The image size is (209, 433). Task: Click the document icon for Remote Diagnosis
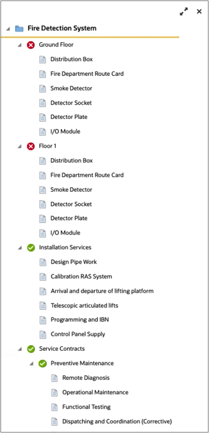point(54,378)
